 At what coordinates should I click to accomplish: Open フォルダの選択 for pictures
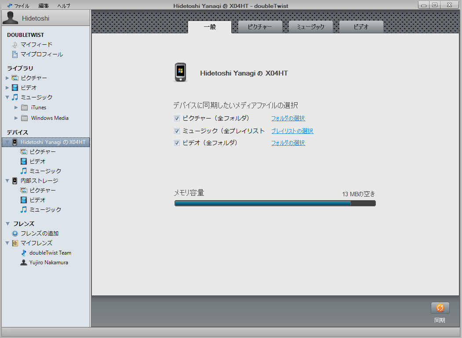pyautogui.click(x=288, y=118)
